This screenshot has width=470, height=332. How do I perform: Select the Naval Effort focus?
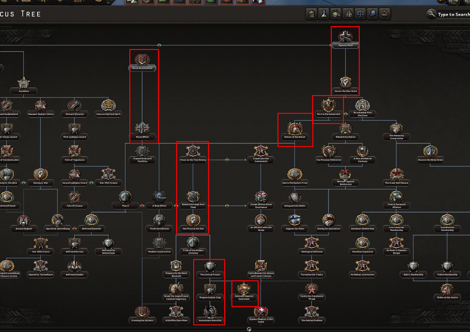coord(142,131)
